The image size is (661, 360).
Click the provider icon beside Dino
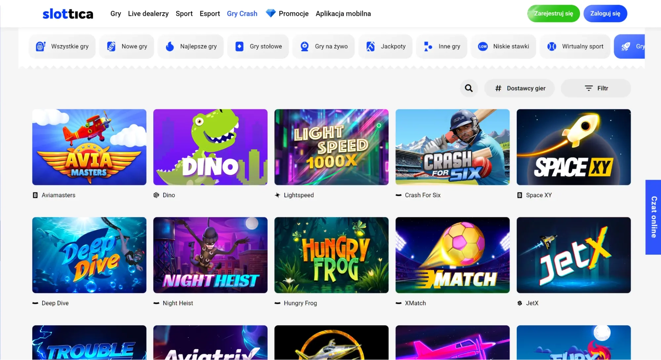click(156, 195)
